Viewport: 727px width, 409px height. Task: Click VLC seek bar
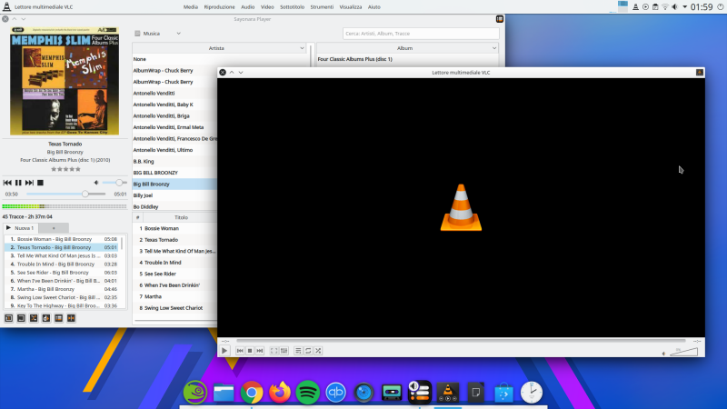[461, 341]
